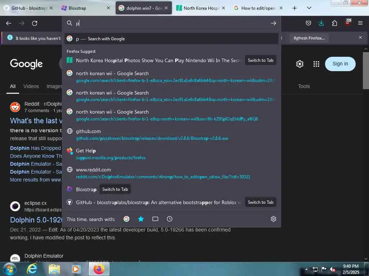Open the Pocket save icon
The height and width of the screenshot is (276, 369).
(308, 23)
